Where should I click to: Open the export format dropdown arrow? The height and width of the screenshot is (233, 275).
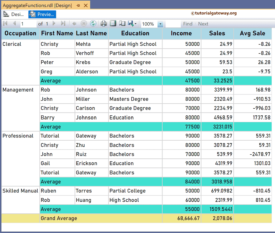coord(136,24)
